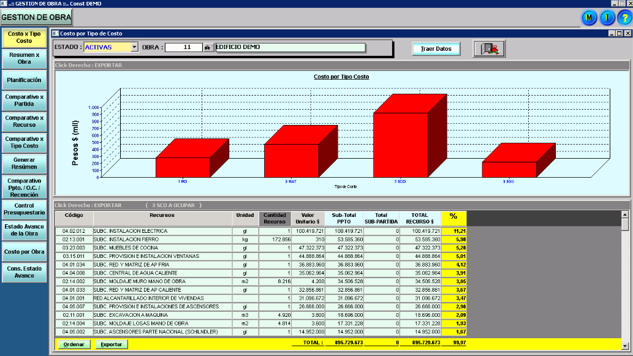
Task: Click the yellow % column header
Action: (453, 218)
